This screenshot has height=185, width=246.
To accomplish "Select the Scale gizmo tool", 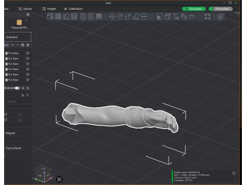I will (x=128, y=16).
